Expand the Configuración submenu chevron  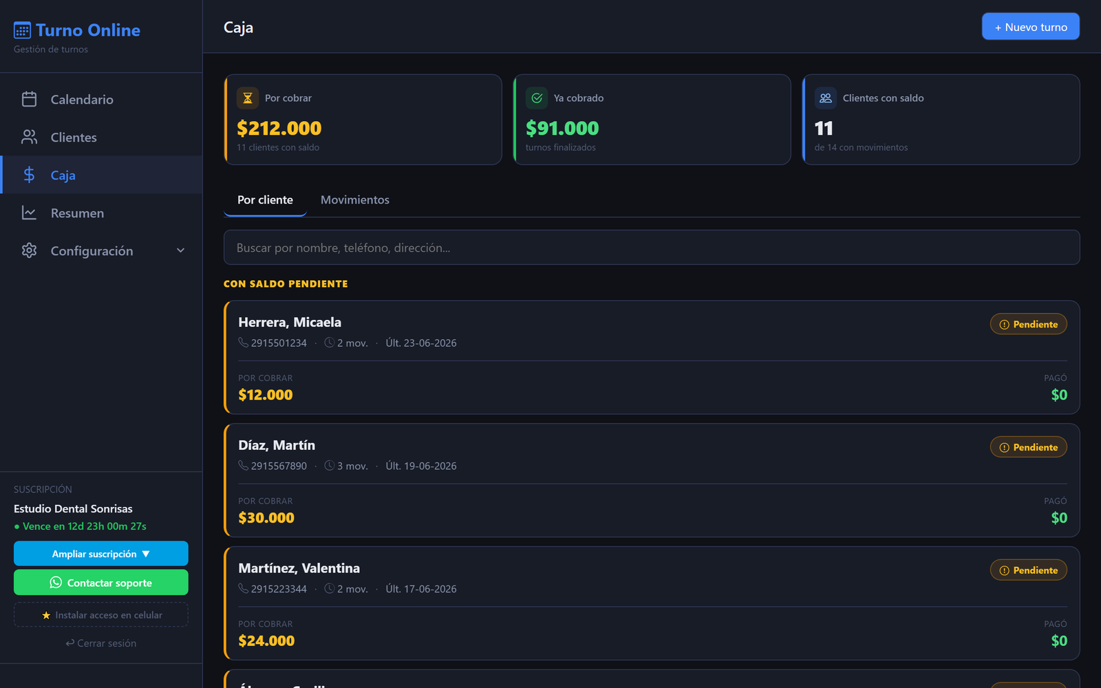click(181, 250)
